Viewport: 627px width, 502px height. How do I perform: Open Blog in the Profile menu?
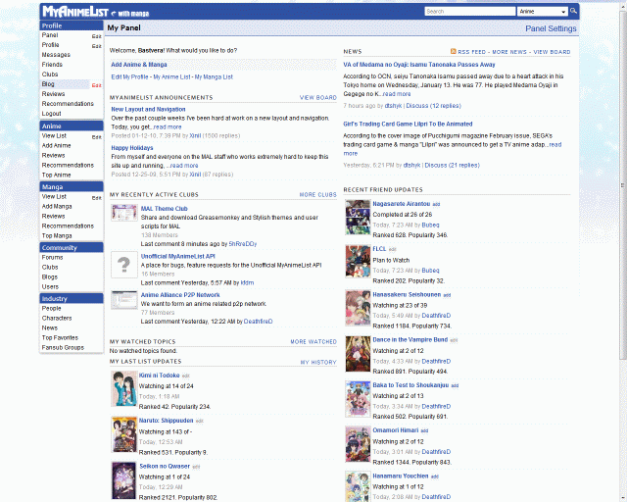point(48,84)
